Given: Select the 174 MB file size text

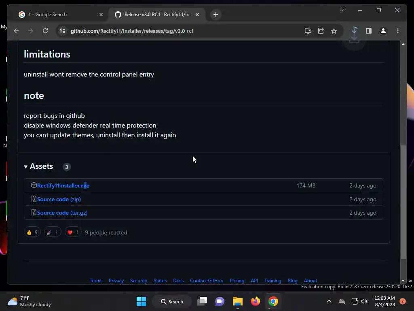Looking at the screenshot, I should (x=306, y=185).
